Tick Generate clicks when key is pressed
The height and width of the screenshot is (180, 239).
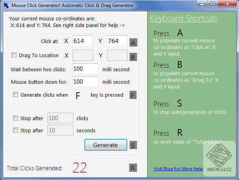15,95
